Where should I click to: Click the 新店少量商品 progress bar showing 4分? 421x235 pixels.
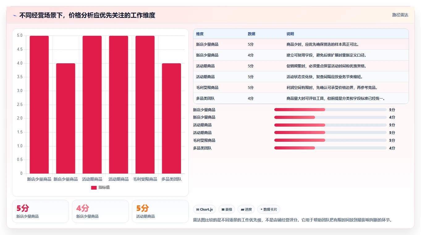click(x=330, y=117)
